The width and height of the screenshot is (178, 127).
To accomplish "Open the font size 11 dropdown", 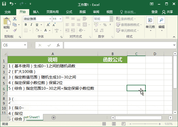I will [60, 19].
